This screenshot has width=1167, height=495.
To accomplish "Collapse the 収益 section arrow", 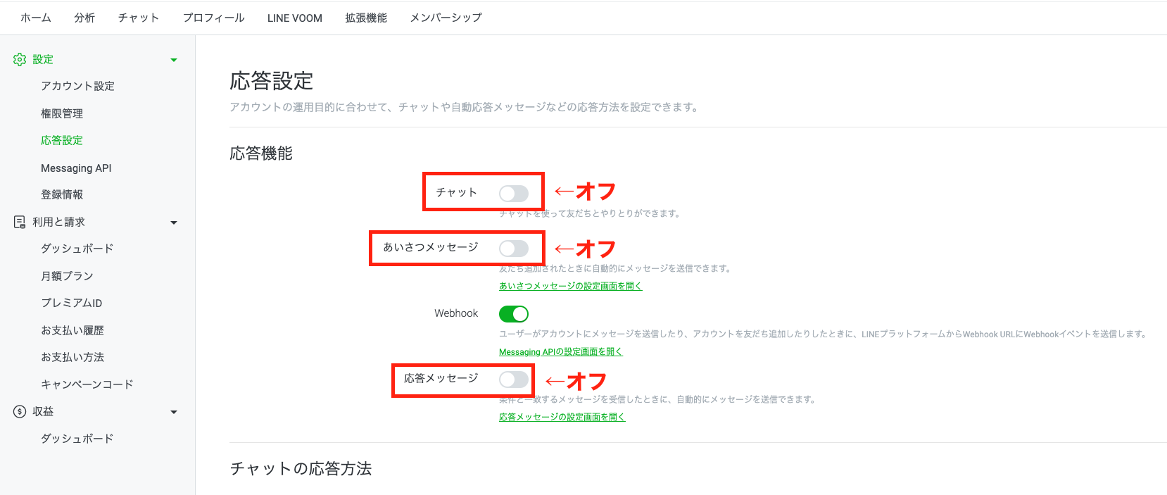I will tap(174, 413).
